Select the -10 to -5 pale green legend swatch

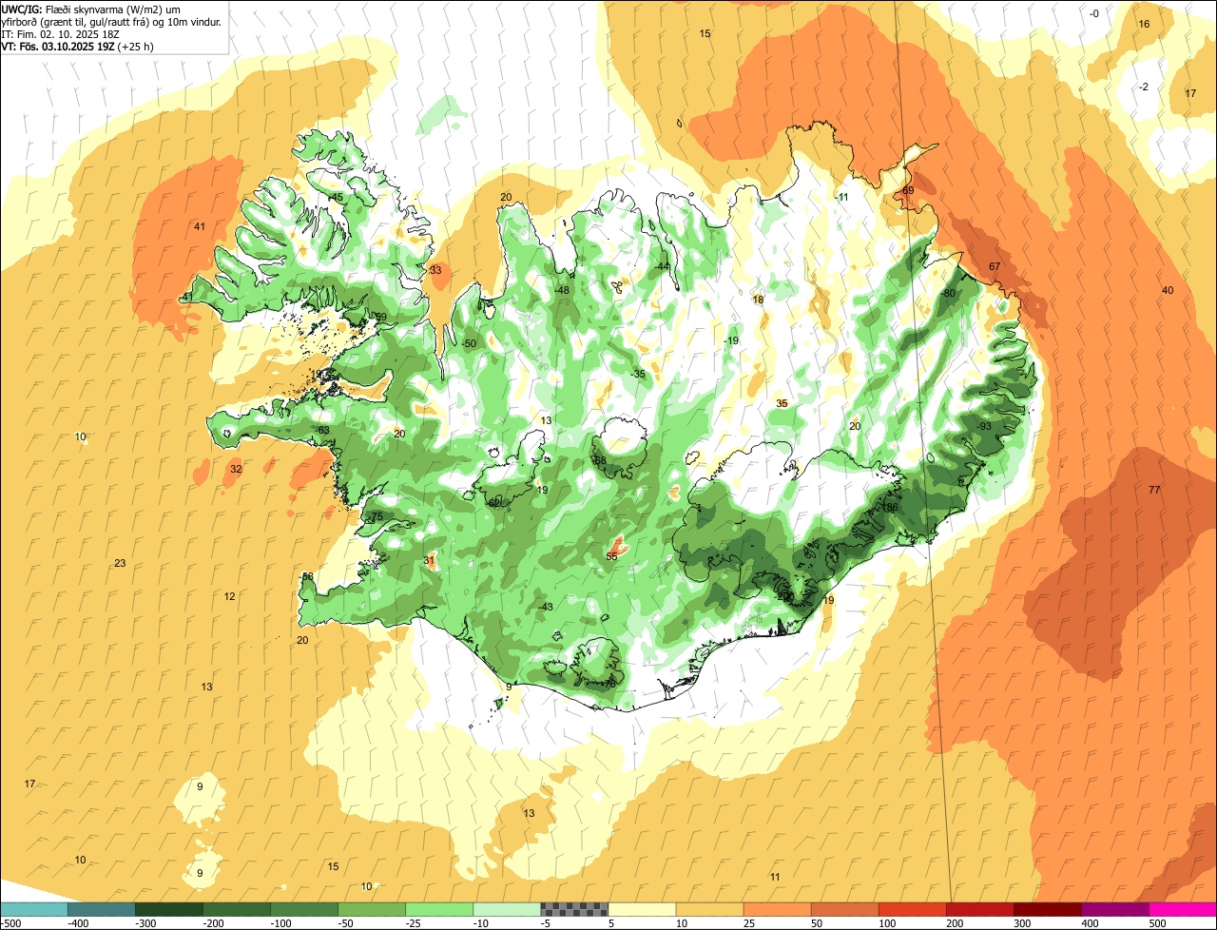pyautogui.click(x=506, y=910)
